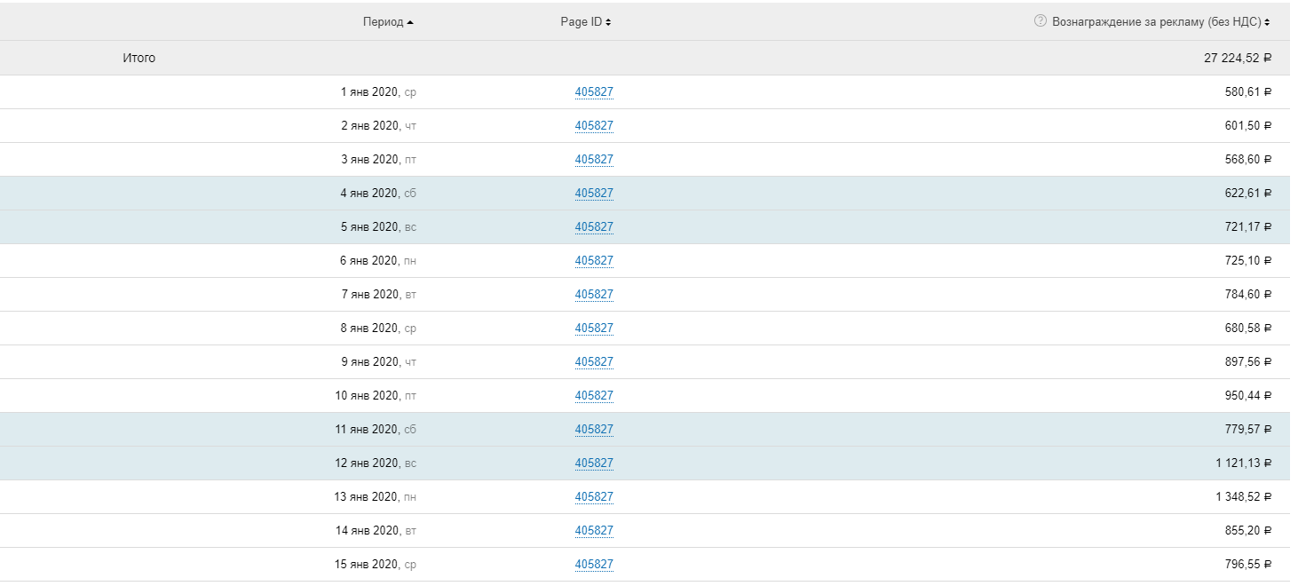Sort by the Page ID column header text

coord(581,22)
